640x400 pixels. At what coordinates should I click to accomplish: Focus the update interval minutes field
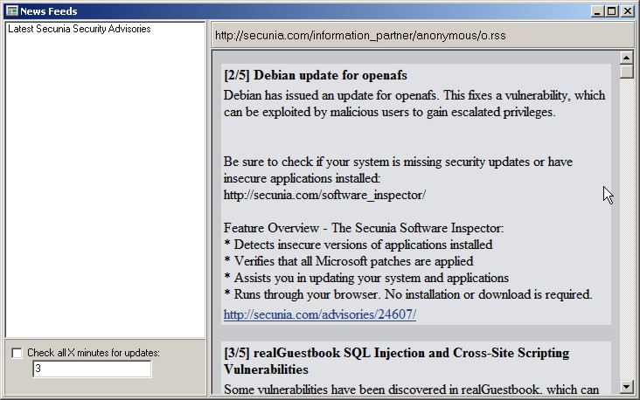coord(92,369)
